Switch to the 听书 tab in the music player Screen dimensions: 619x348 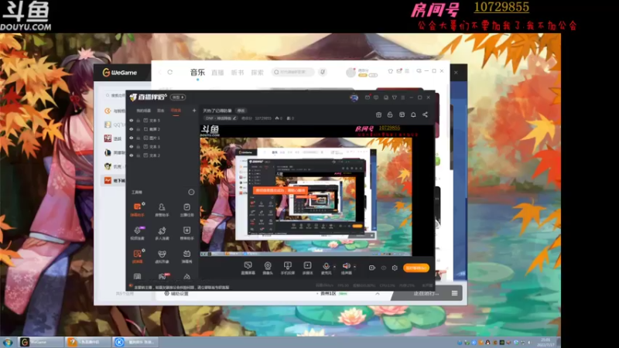[x=238, y=73]
